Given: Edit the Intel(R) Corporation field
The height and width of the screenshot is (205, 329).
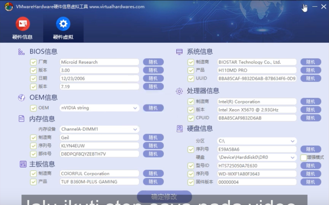Looking at the screenshot, I should coord(257,102).
